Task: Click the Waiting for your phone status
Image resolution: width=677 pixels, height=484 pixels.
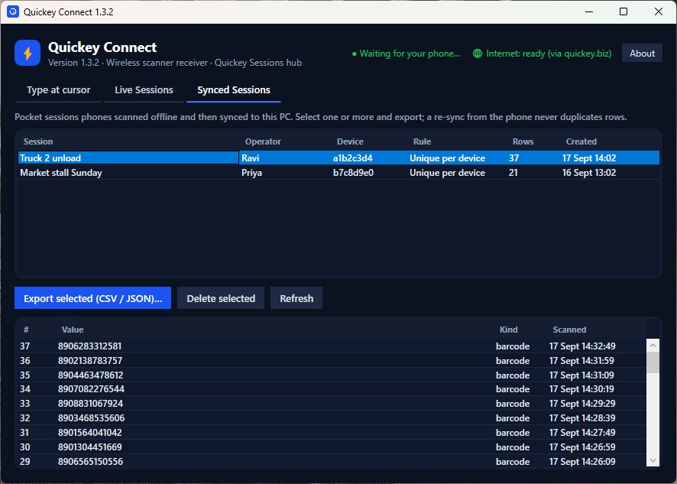Action: click(x=407, y=54)
